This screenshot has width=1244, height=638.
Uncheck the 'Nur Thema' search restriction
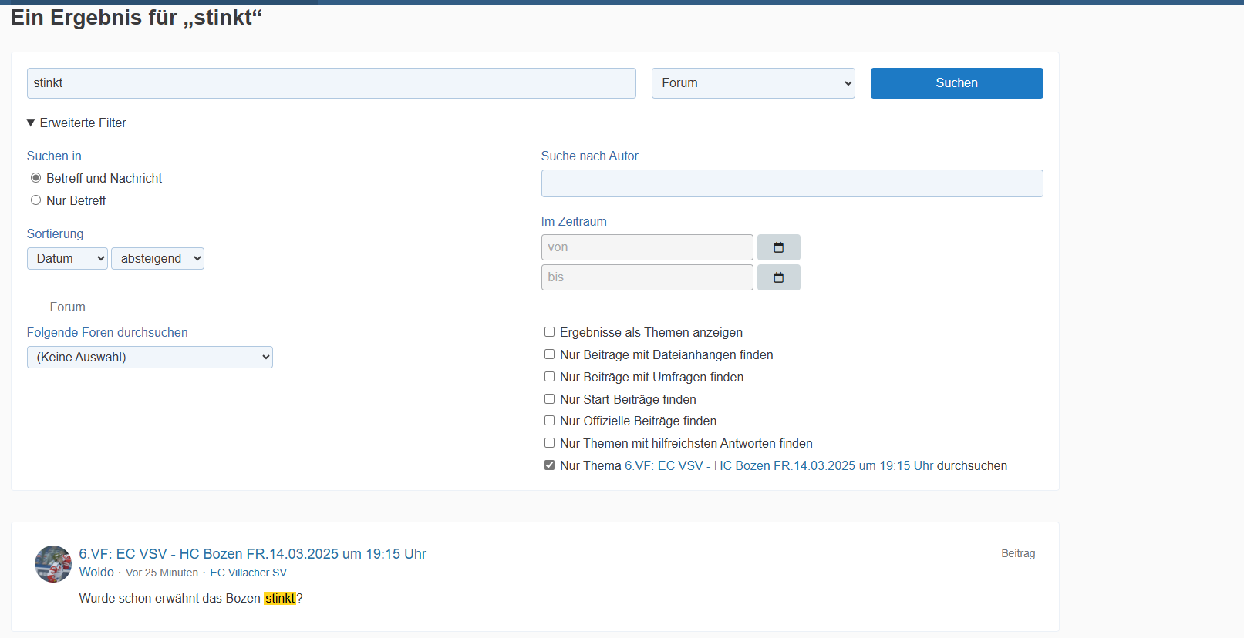tap(549, 465)
